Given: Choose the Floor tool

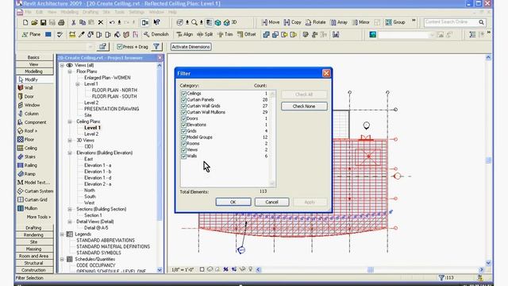Looking at the screenshot, I should (x=25, y=140).
